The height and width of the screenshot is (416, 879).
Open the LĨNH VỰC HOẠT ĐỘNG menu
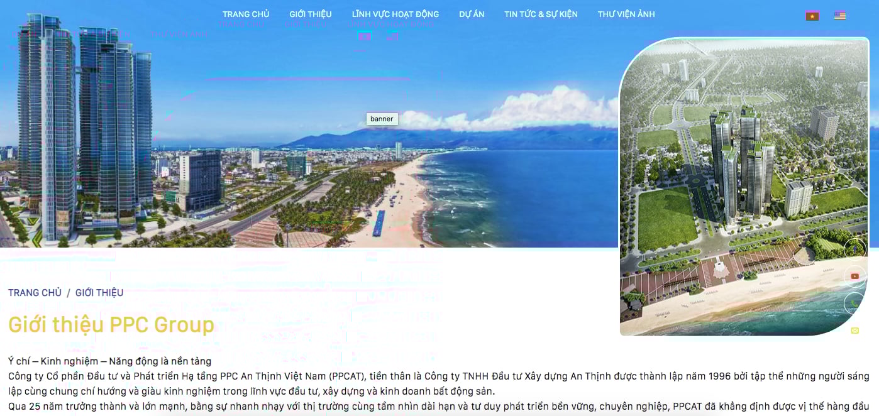pyautogui.click(x=395, y=14)
